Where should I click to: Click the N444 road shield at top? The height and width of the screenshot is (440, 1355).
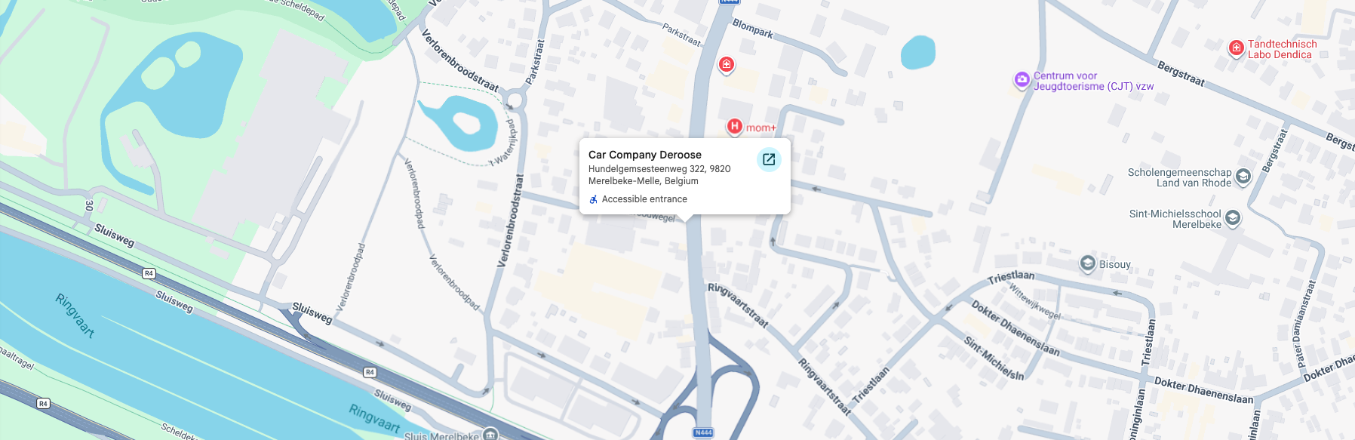pos(729,2)
